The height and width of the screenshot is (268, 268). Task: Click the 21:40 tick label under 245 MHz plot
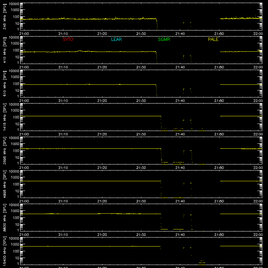click(x=180, y=34)
